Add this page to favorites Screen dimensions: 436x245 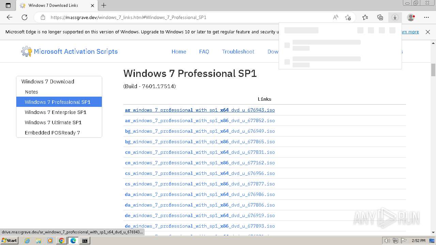tap(348, 17)
